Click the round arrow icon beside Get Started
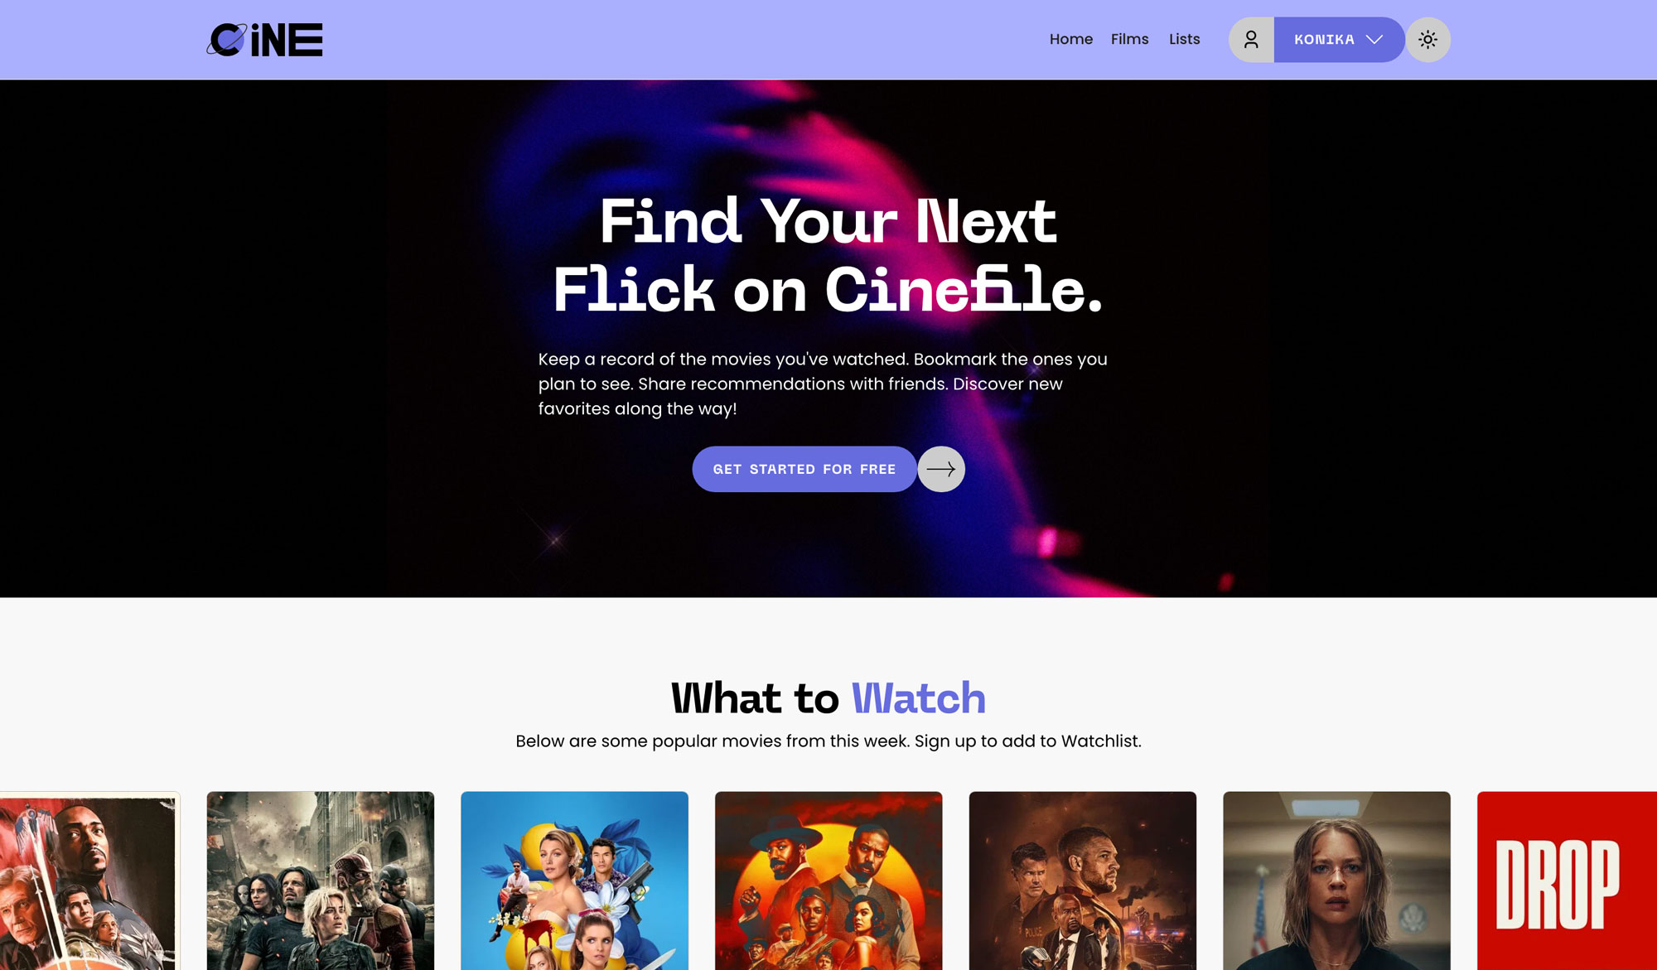Screen dimensions: 1657x970 point(941,469)
